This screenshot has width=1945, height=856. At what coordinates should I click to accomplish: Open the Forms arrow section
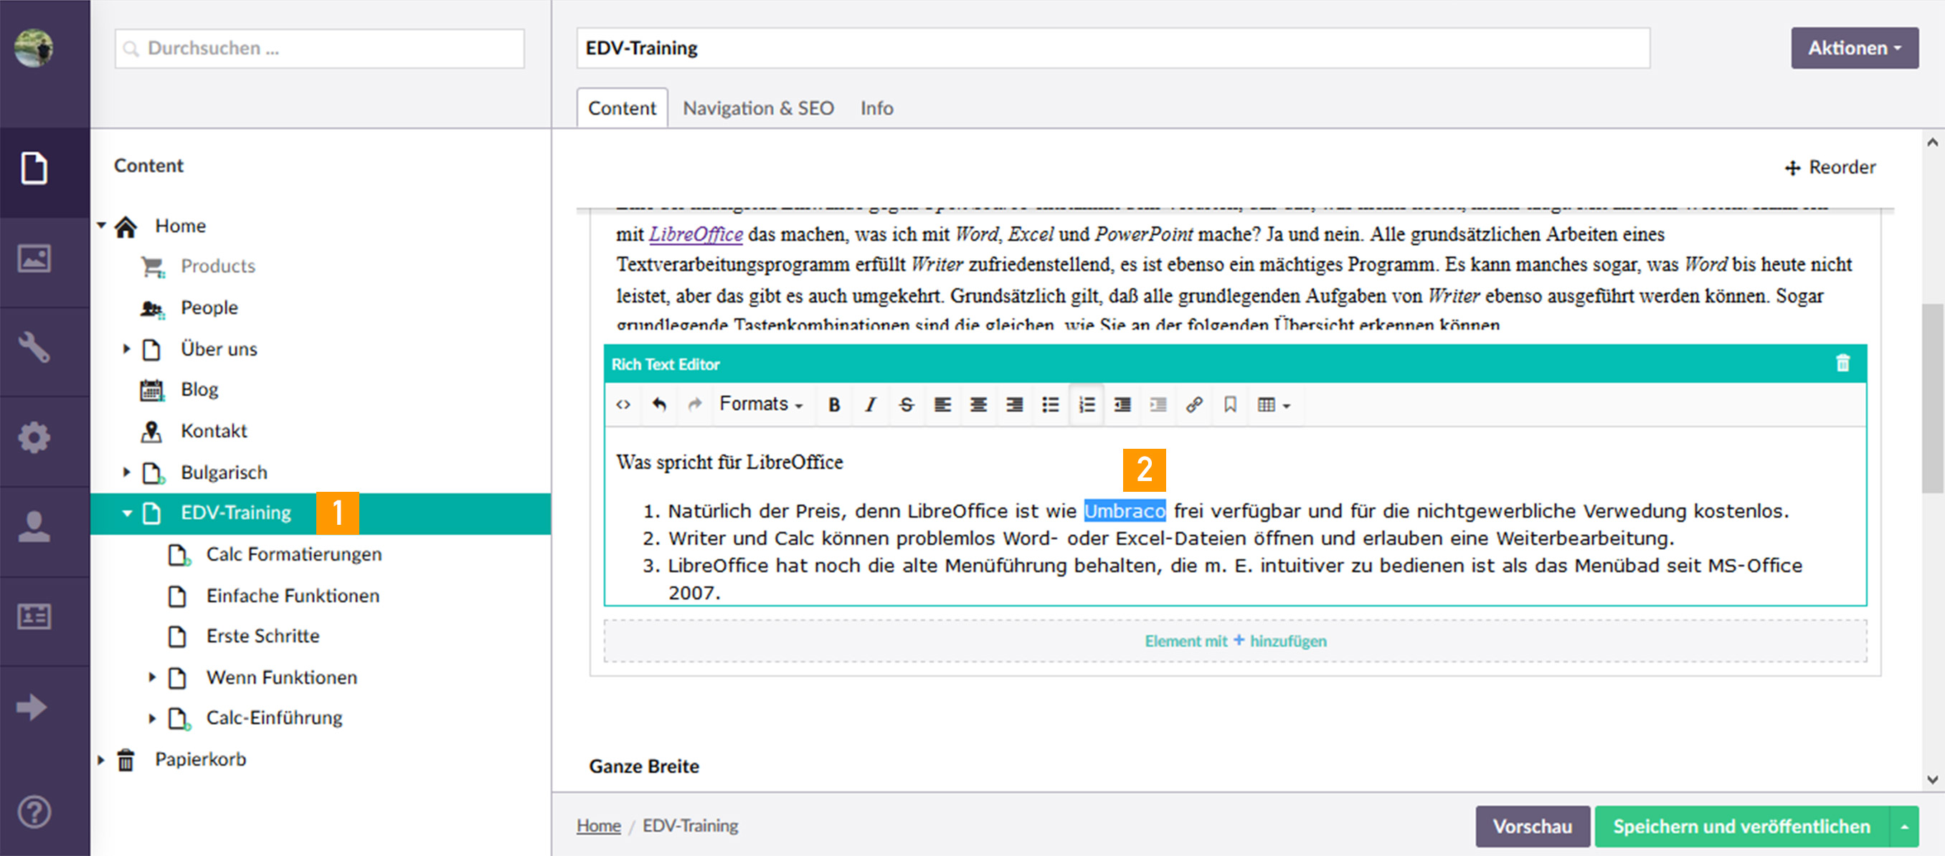tap(34, 707)
